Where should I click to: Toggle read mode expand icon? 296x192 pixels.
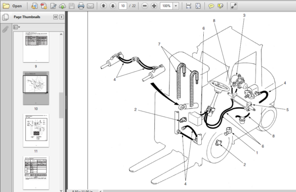[x=234, y=6]
